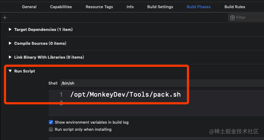Screen dimensions: 264x140
Task: Expand Target Dependencies section
Action: click(10, 29)
